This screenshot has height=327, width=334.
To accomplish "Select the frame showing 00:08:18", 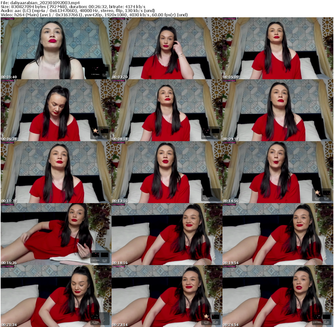I will coord(166,109).
